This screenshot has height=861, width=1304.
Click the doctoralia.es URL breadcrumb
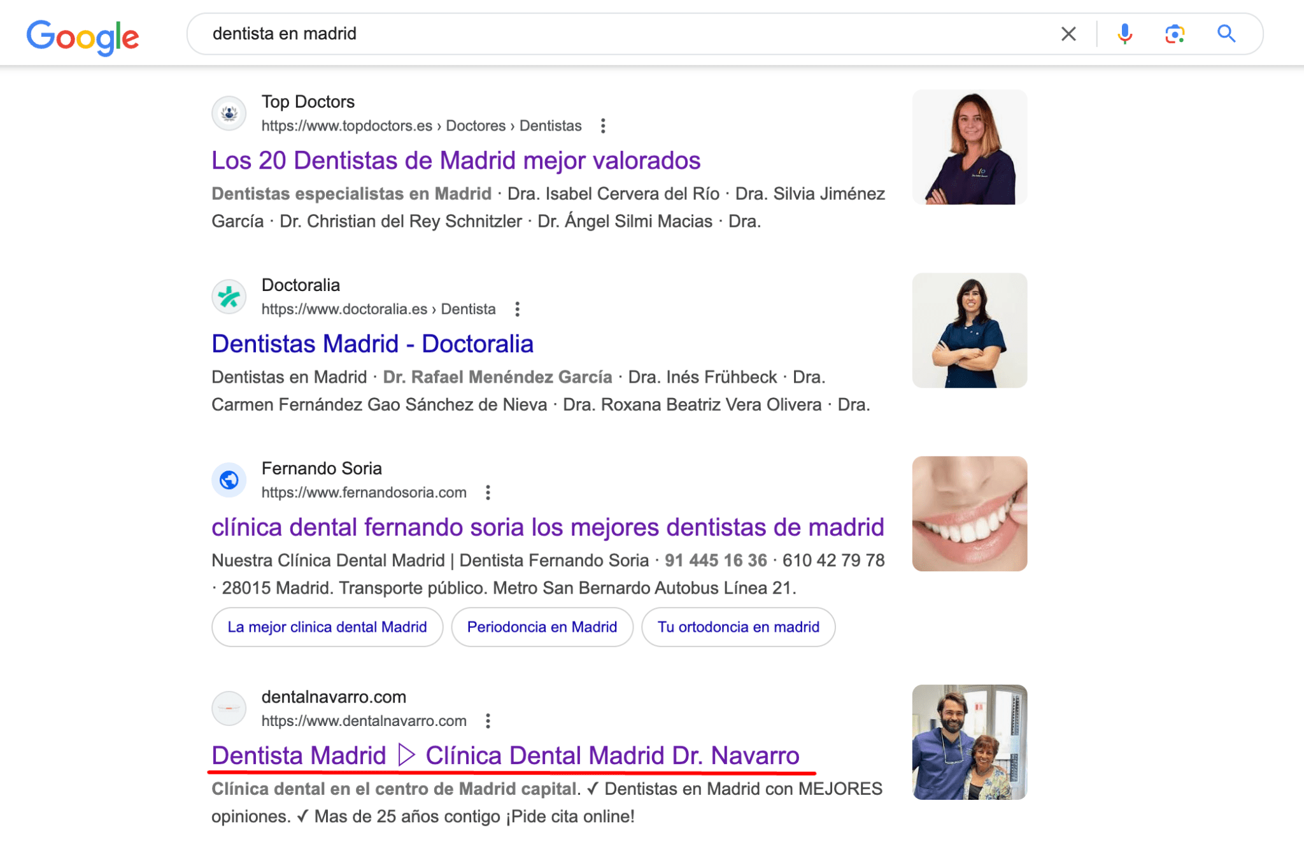(378, 310)
